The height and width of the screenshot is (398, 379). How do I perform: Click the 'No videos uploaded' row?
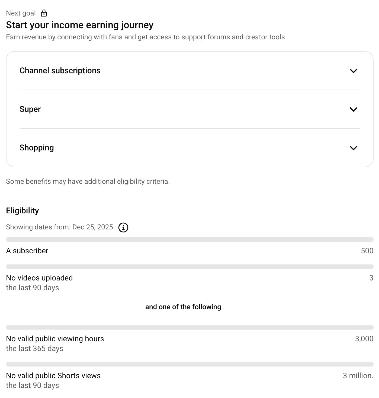click(40, 278)
